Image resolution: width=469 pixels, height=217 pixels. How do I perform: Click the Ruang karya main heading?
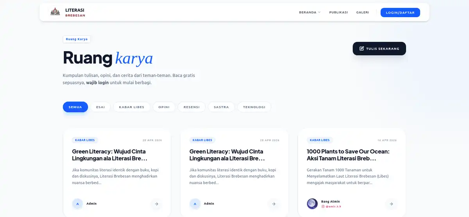click(108, 58)
